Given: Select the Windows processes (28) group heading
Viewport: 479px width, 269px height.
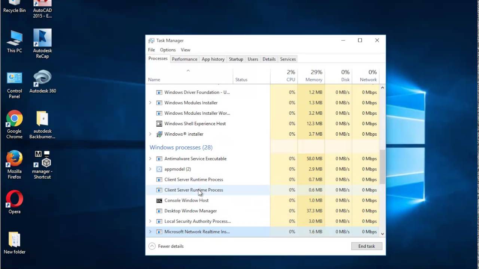Looking at the screenshot, I should coord(181,147).
